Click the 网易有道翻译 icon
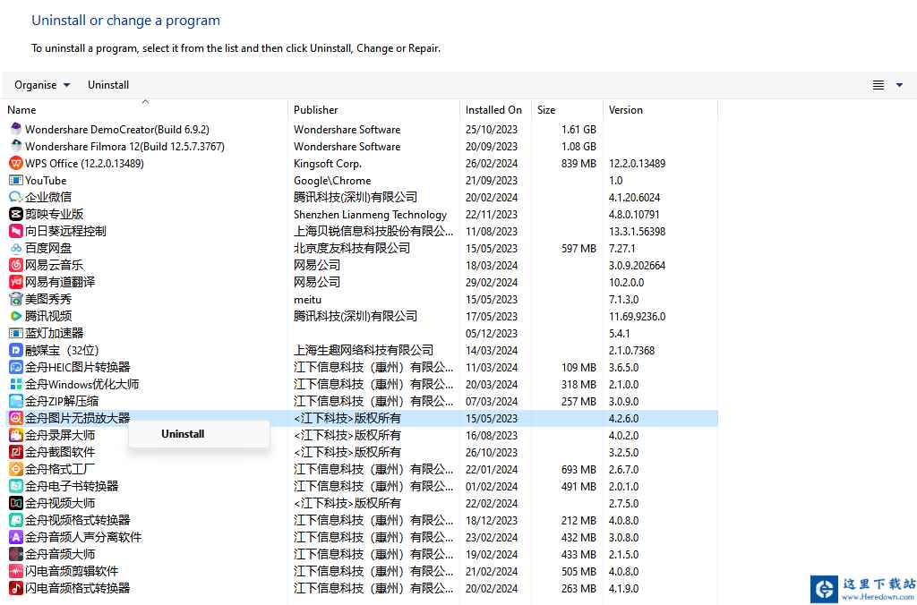 tap(16, 282)
